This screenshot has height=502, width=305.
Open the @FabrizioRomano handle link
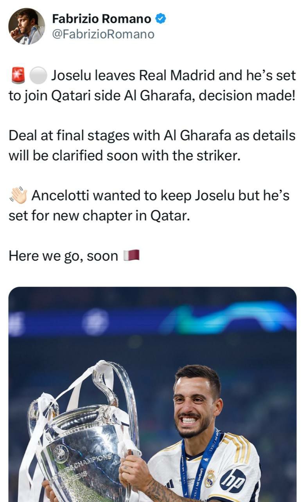(103, 35)
